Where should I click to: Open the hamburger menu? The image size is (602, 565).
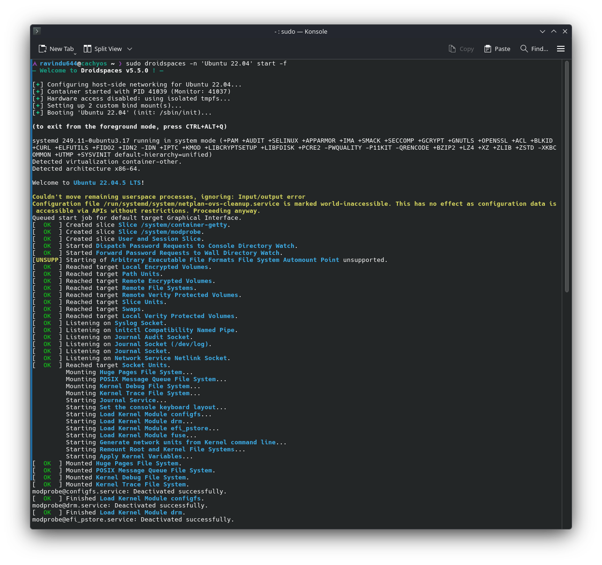561,49
